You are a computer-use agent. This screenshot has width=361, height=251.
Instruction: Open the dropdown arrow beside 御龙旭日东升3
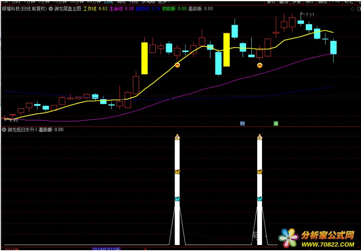click(4, 130)
